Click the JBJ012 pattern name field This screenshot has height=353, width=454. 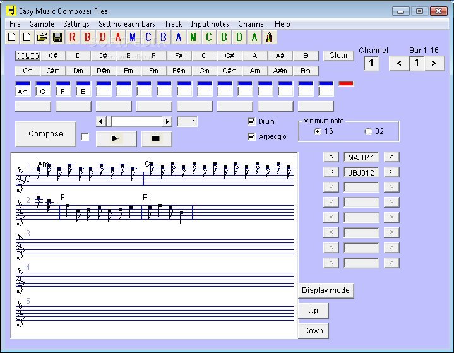click(361, 172)
